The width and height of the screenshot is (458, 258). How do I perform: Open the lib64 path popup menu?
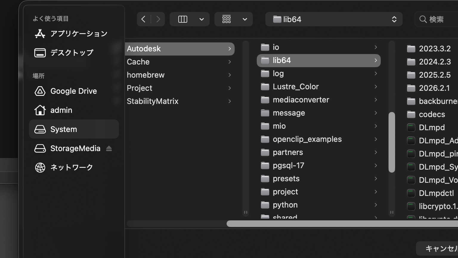coord(334,19)
